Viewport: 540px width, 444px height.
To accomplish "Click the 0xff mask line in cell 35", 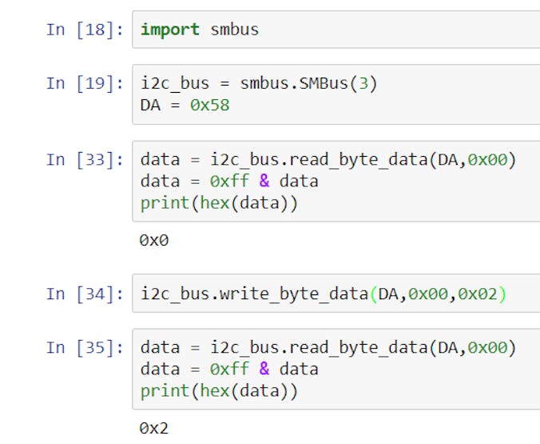I will (229, 369).
